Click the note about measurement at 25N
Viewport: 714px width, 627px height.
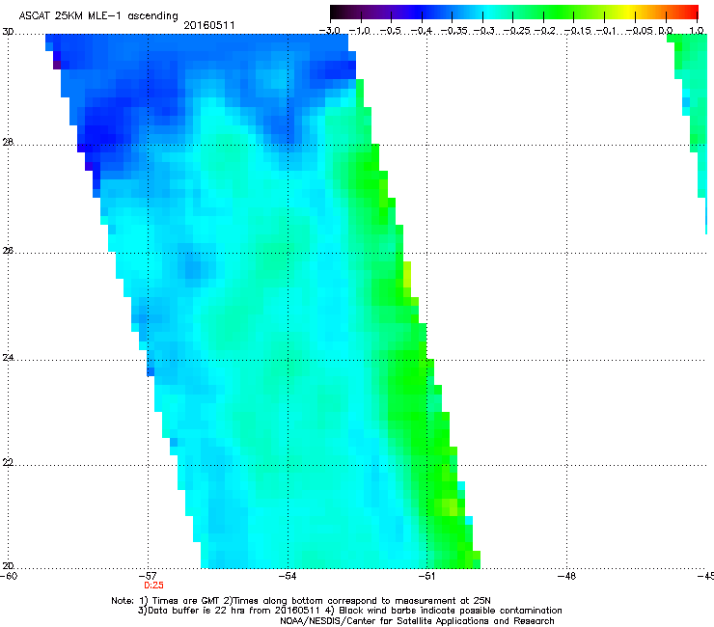tap(357, 601)
